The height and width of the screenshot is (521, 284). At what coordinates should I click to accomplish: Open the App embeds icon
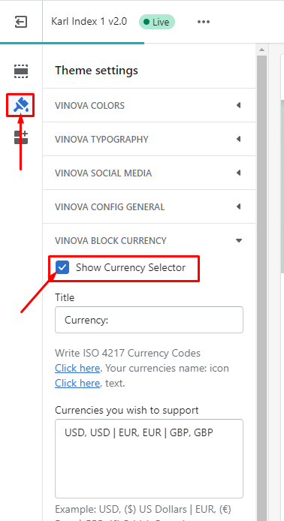[21, 137]
